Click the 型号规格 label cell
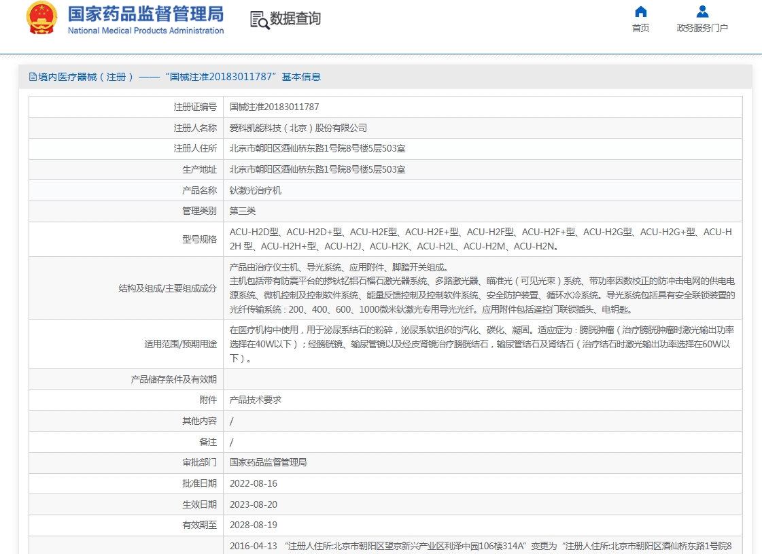Screen dimensions: 762x554 pos(126,239)
